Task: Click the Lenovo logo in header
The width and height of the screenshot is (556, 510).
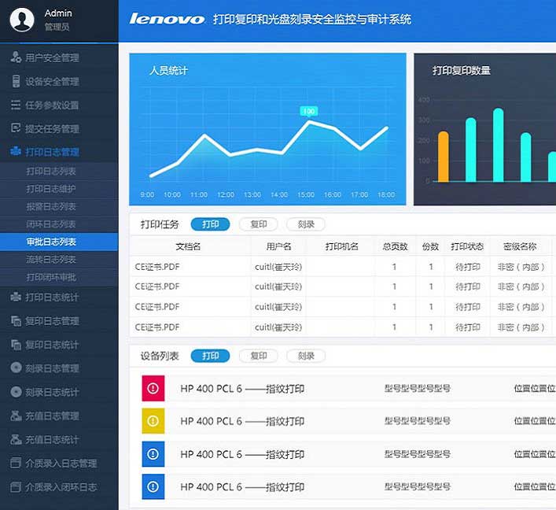Action: coord(167,19)
